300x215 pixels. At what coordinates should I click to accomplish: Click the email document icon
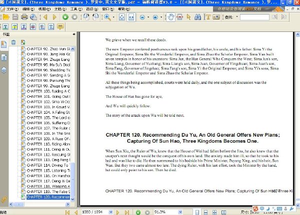pyautogui.click(x=33, y=17)
